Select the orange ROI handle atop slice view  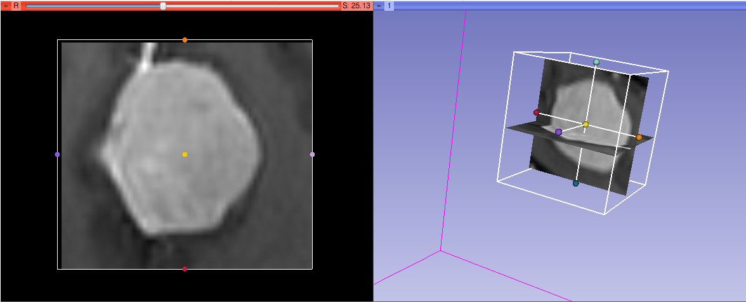[185, 40]
